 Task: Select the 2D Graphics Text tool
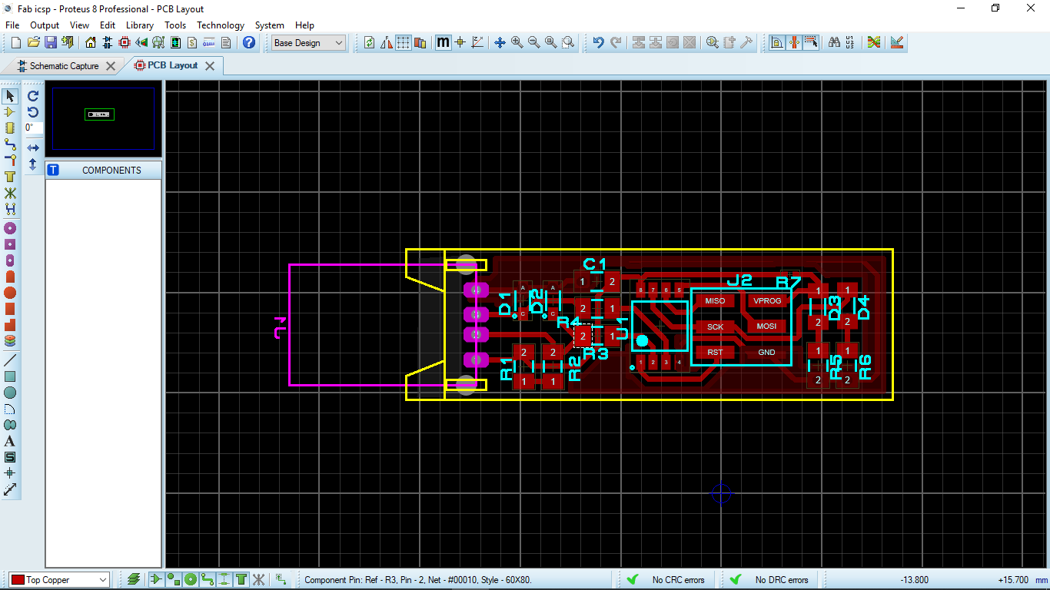click(x=10, y=441)
